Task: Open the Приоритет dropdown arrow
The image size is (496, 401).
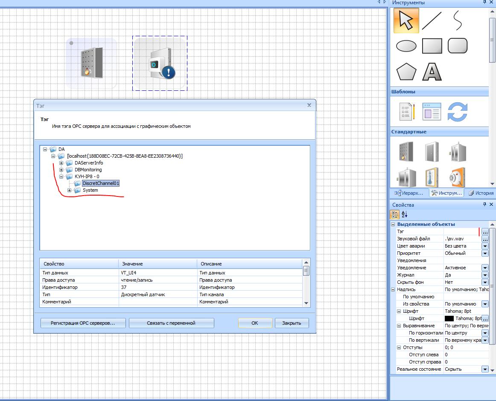Action: [485, 254]
